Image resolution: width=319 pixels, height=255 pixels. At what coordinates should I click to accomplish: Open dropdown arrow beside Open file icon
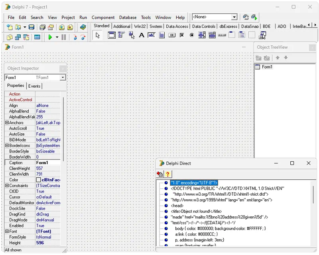(x=25, y=27)
